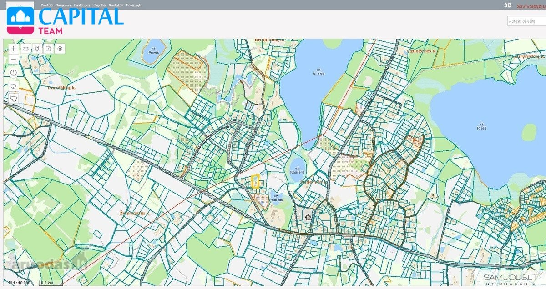Click the Užuežerės k. village label
546x289 pixels.
(x=422, y=51)
